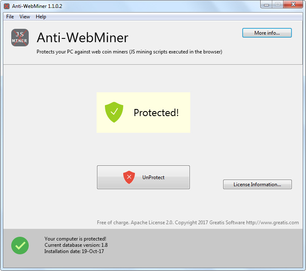Open License Information... dialog
306x271 pixels.
coord(257,185)
